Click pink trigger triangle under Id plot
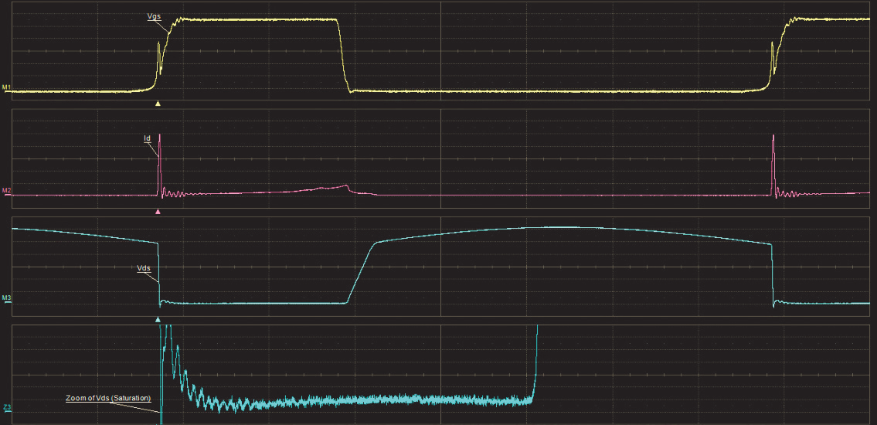 (x=158, y=211)
